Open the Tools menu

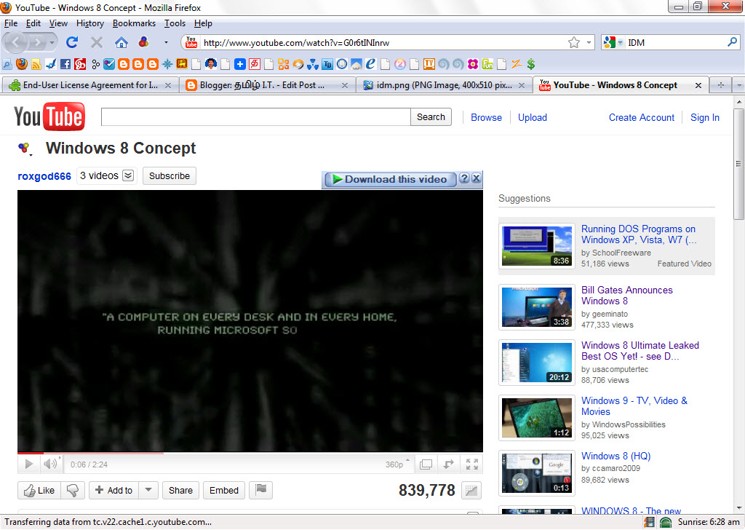(175, 23)
